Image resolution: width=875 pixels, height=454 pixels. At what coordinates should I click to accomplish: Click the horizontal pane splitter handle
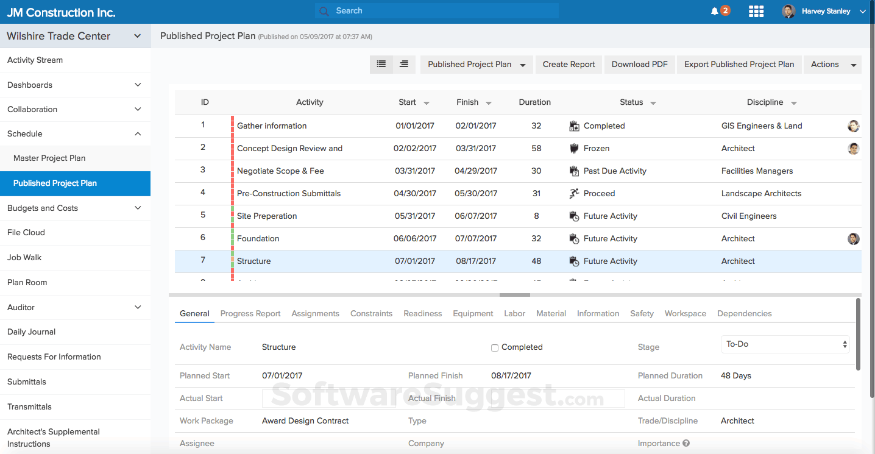(x=515, y=295)
